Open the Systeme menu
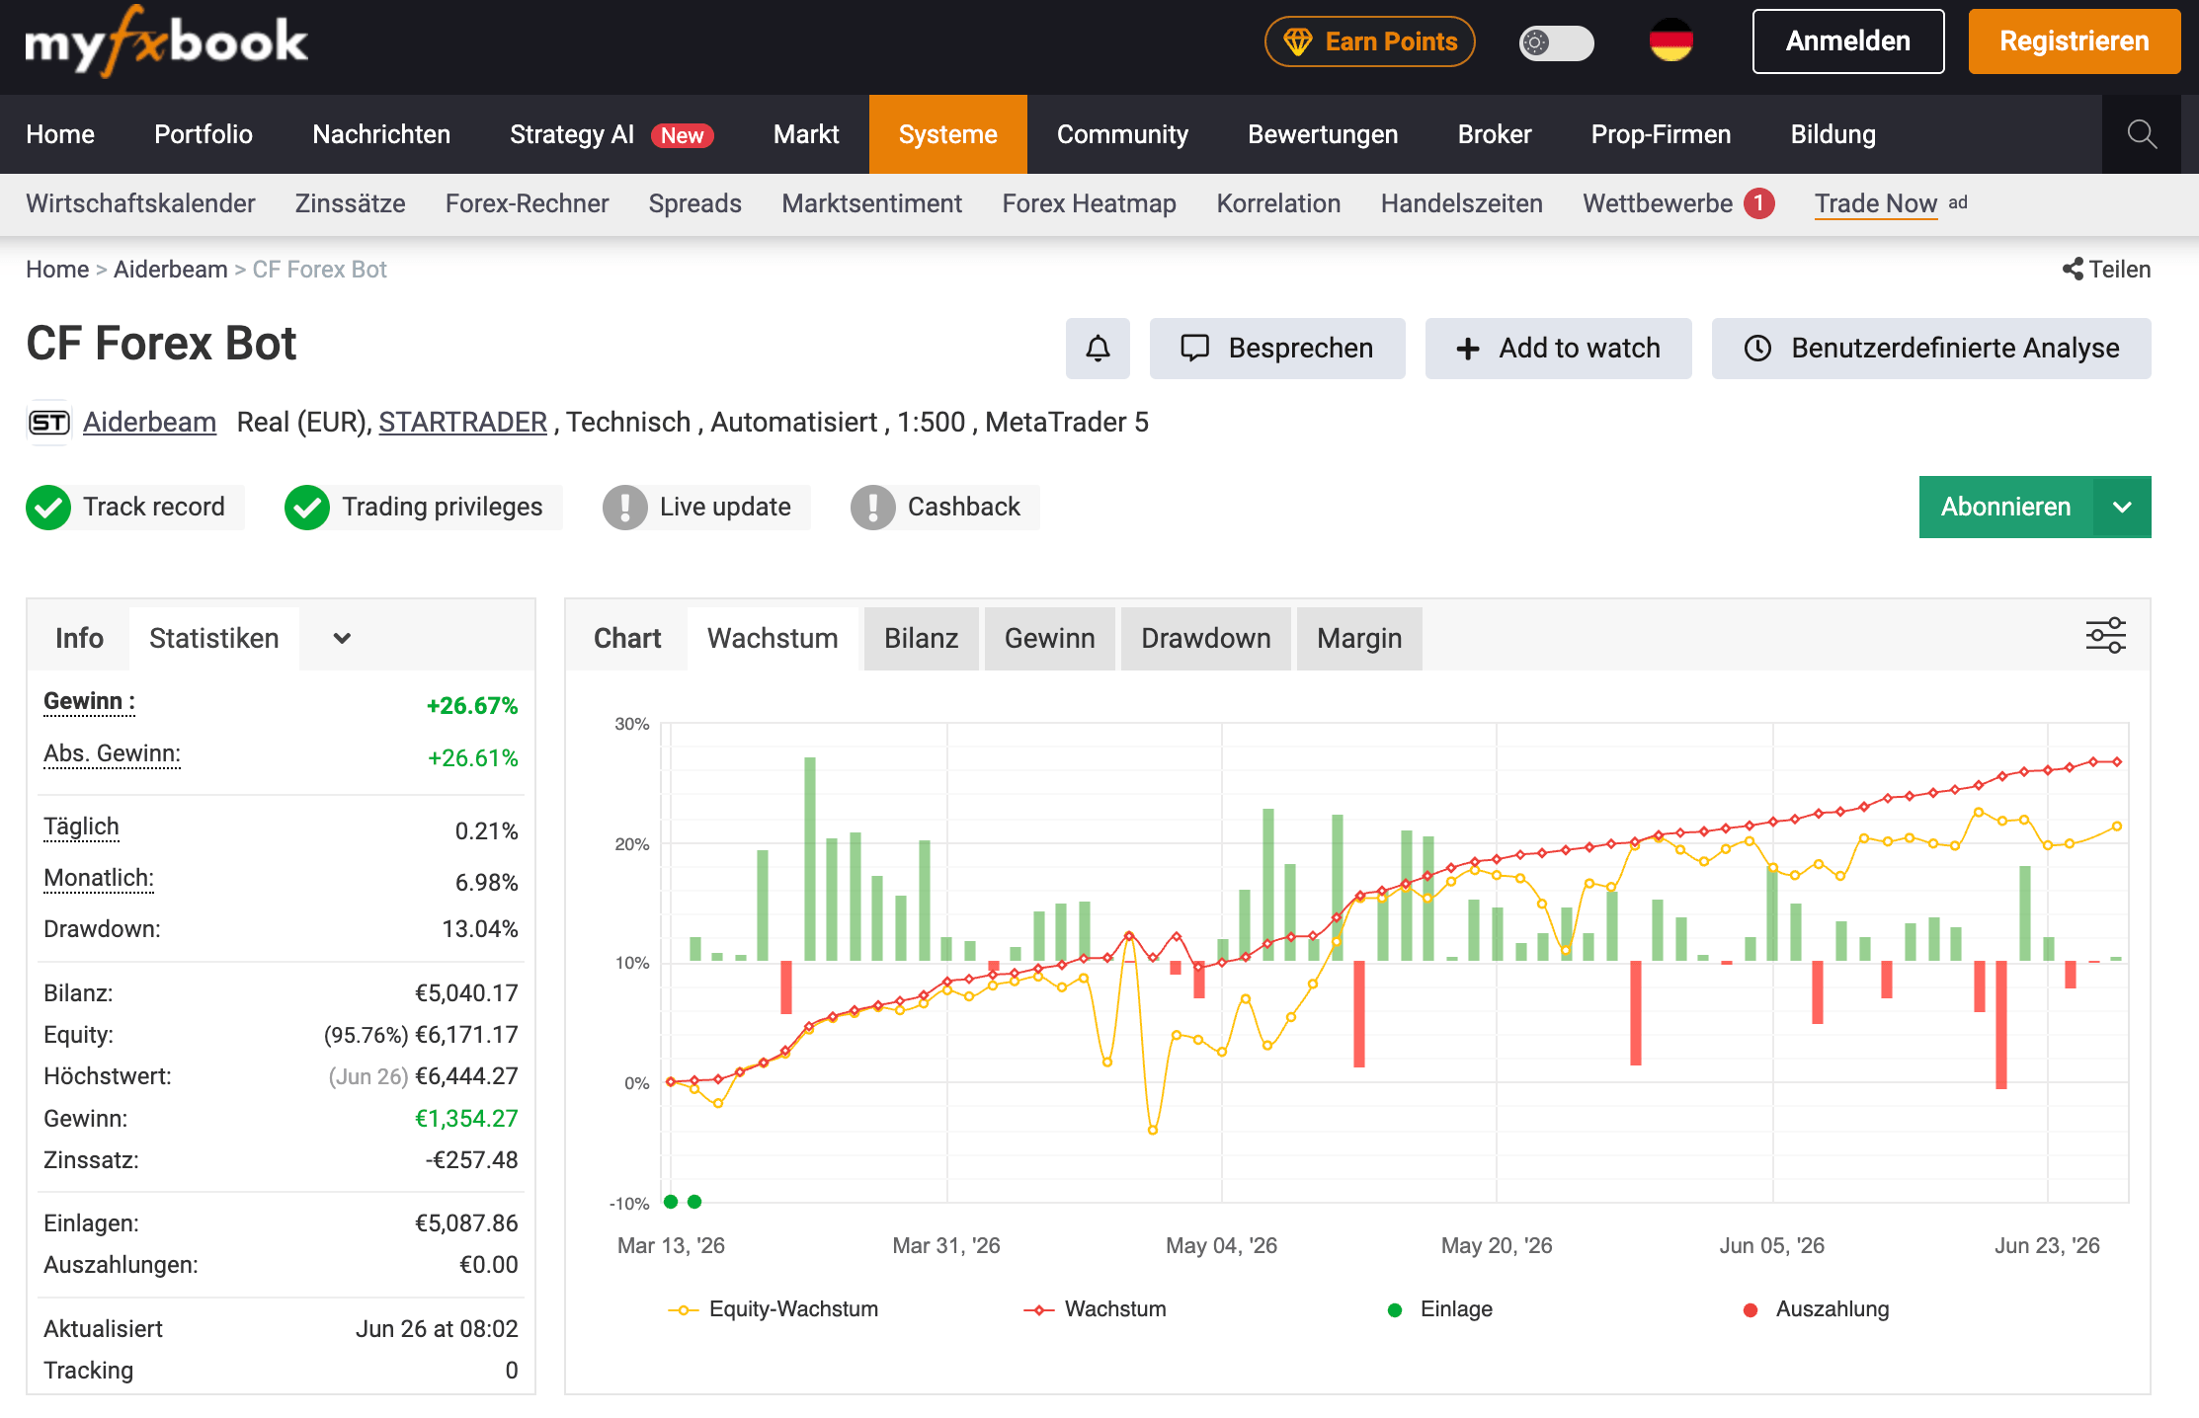 (947, 134)
